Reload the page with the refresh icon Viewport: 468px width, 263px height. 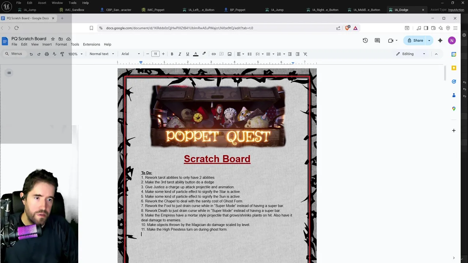[16, 28]
